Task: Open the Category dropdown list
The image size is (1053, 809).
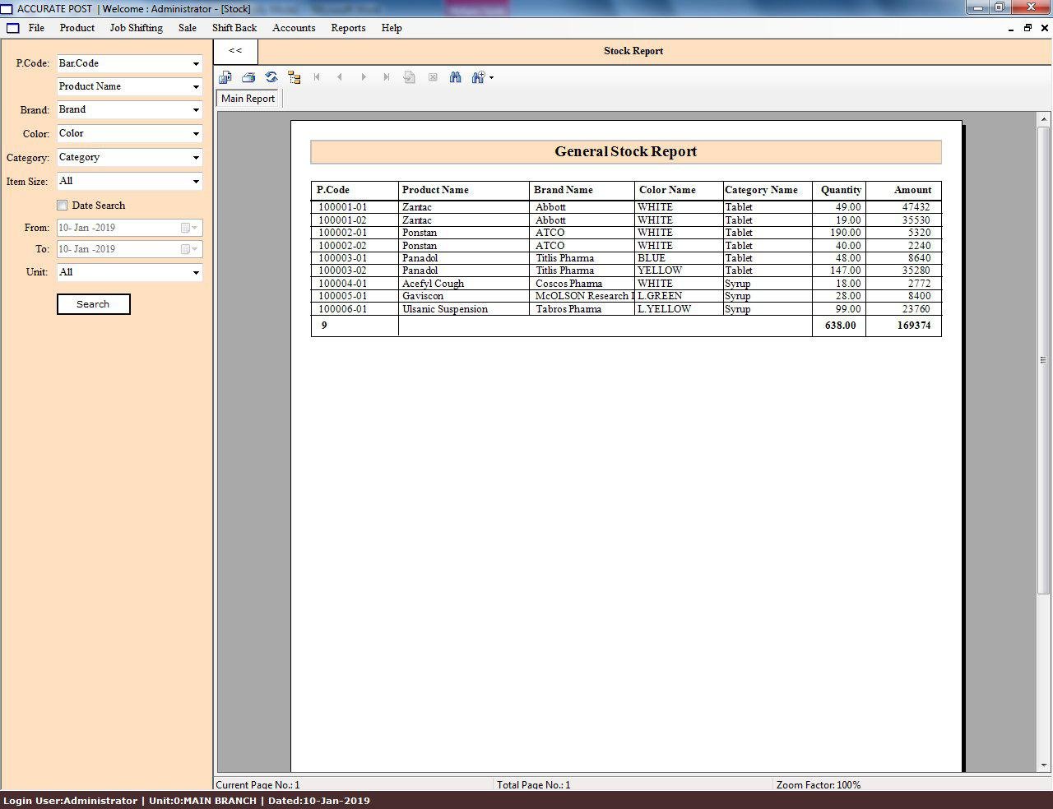Action: coord(196,158)
